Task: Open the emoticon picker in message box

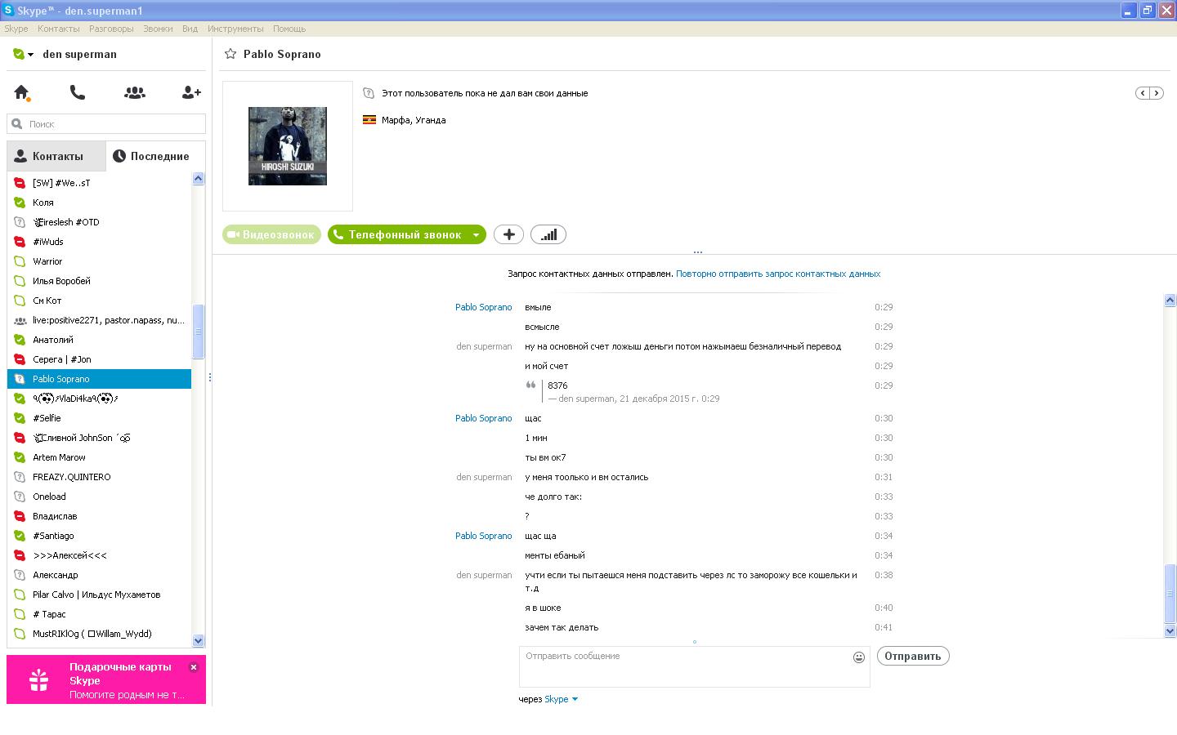Action: 859,657
